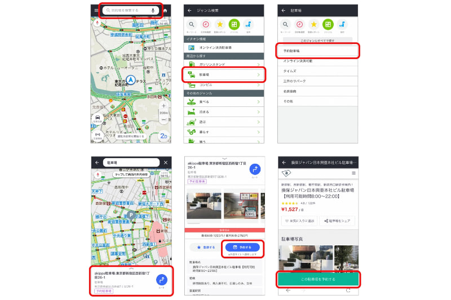
Task: Select nearby tab on ジャンル検索 screen
Action: coord(248,25)
